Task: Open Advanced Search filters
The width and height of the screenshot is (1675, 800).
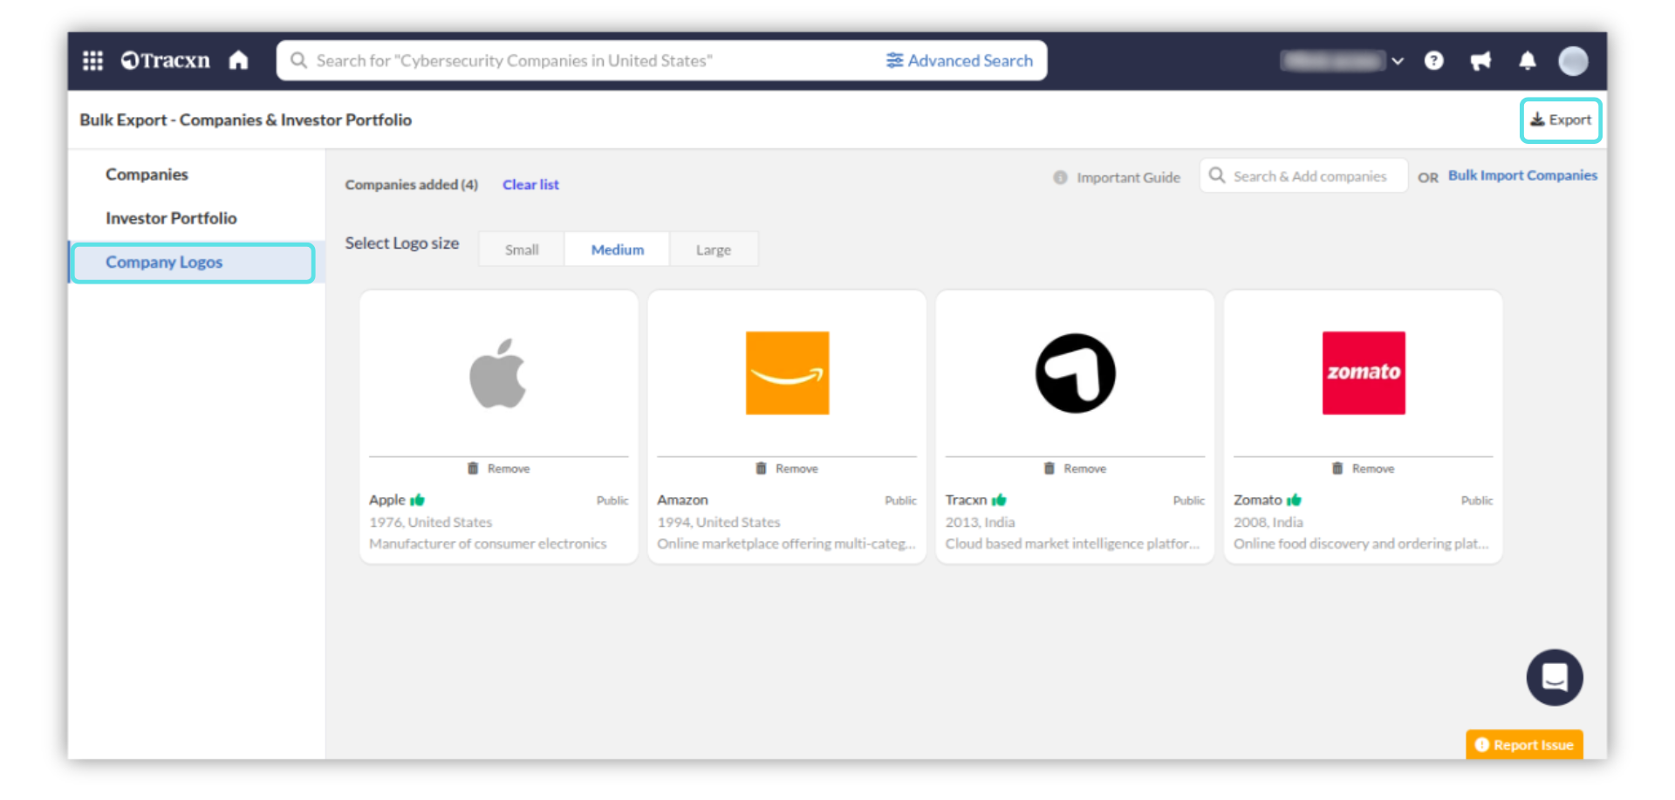Action: [x=960, y=60]
